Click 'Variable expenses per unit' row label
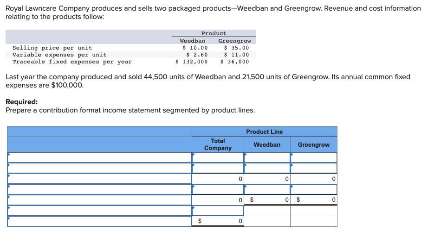This screenshot has height=231, width=434. point(59,55)
